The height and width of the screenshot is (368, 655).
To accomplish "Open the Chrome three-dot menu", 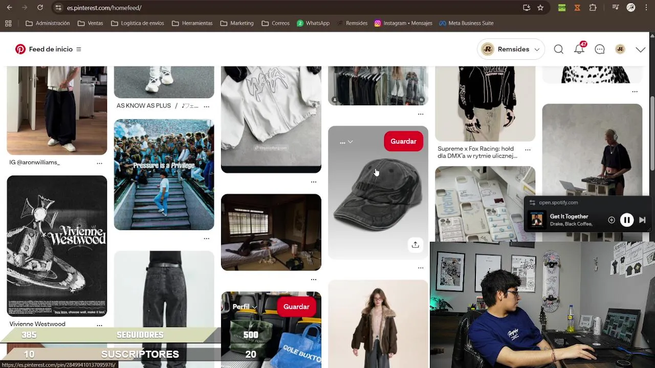I will pyautogui.click(x=646, y=8).
